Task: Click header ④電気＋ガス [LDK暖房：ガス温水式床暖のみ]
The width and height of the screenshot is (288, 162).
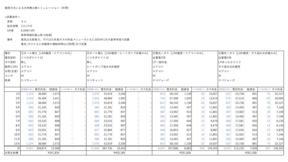Action: click(x=248, y=53)
